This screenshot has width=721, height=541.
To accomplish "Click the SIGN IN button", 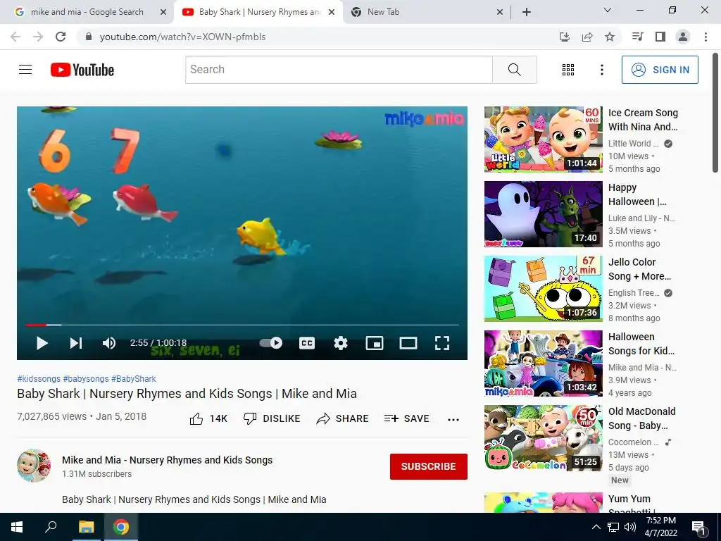I will pos(660,70).
